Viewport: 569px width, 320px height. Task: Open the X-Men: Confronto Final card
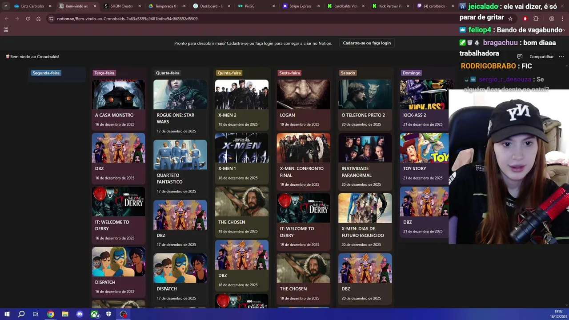(303, 162)
